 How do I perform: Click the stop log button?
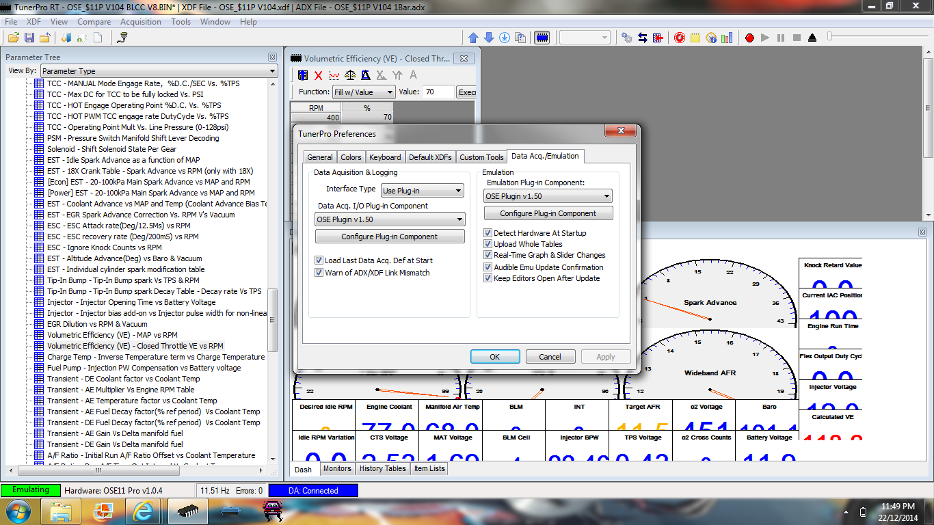pos(797,38)
